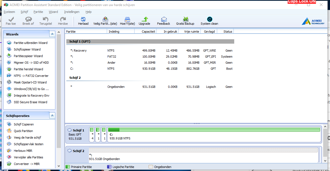Select the C: NTFS partition row
The image size is (330, 171).
click(150, 69)
